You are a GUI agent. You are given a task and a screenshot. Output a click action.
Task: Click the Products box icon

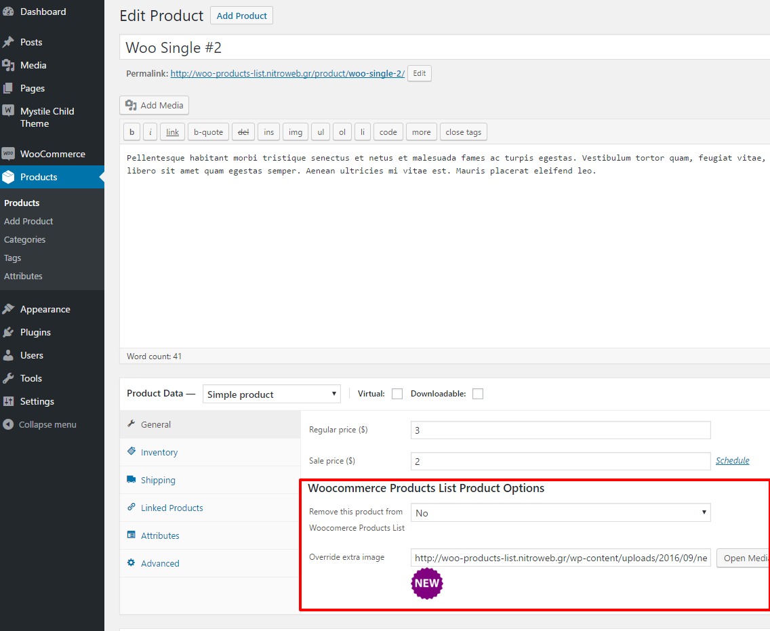(8, 177)
